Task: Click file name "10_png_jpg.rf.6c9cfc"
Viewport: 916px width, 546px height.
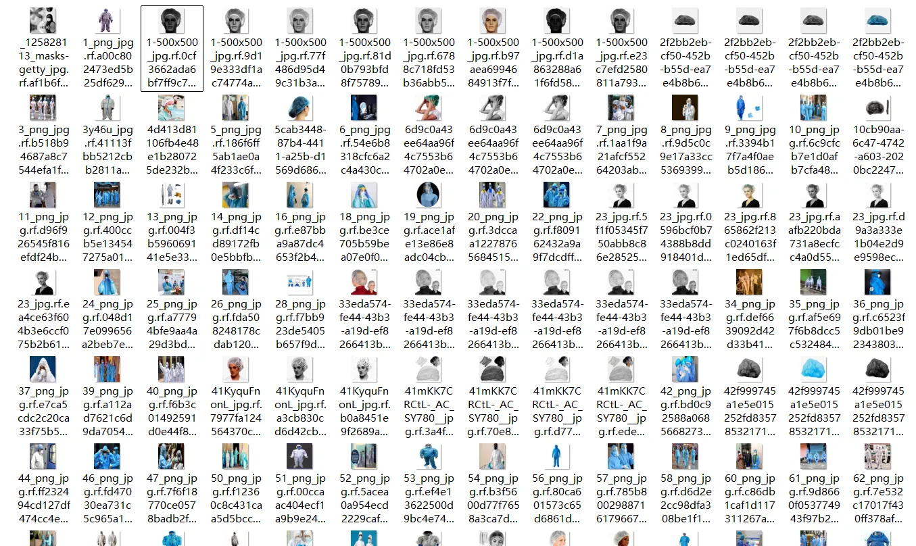Action: click(x=815, y=150)
